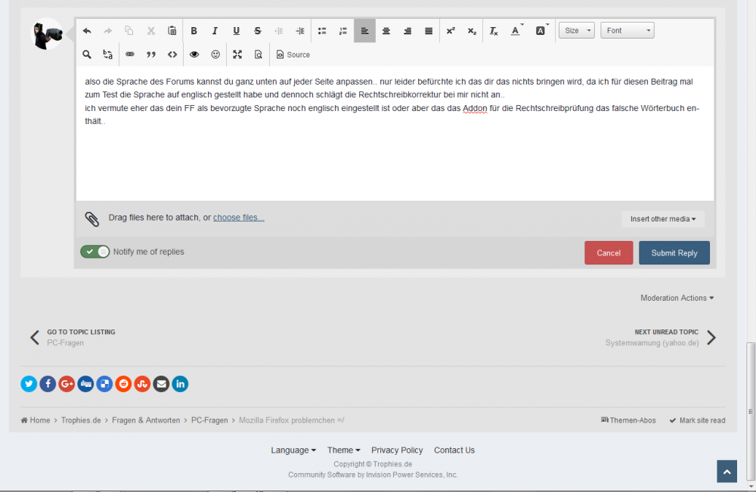Viewport: 756px width, 492px height.
Task: Open the Font dropdown
Action: coord(627,31)
